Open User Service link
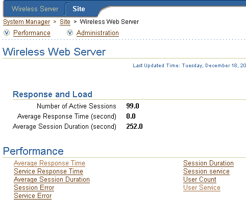Screen dimensions: 246x200 (202, 188)
